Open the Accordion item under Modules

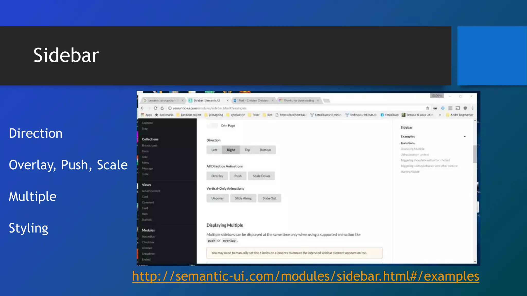148,237
